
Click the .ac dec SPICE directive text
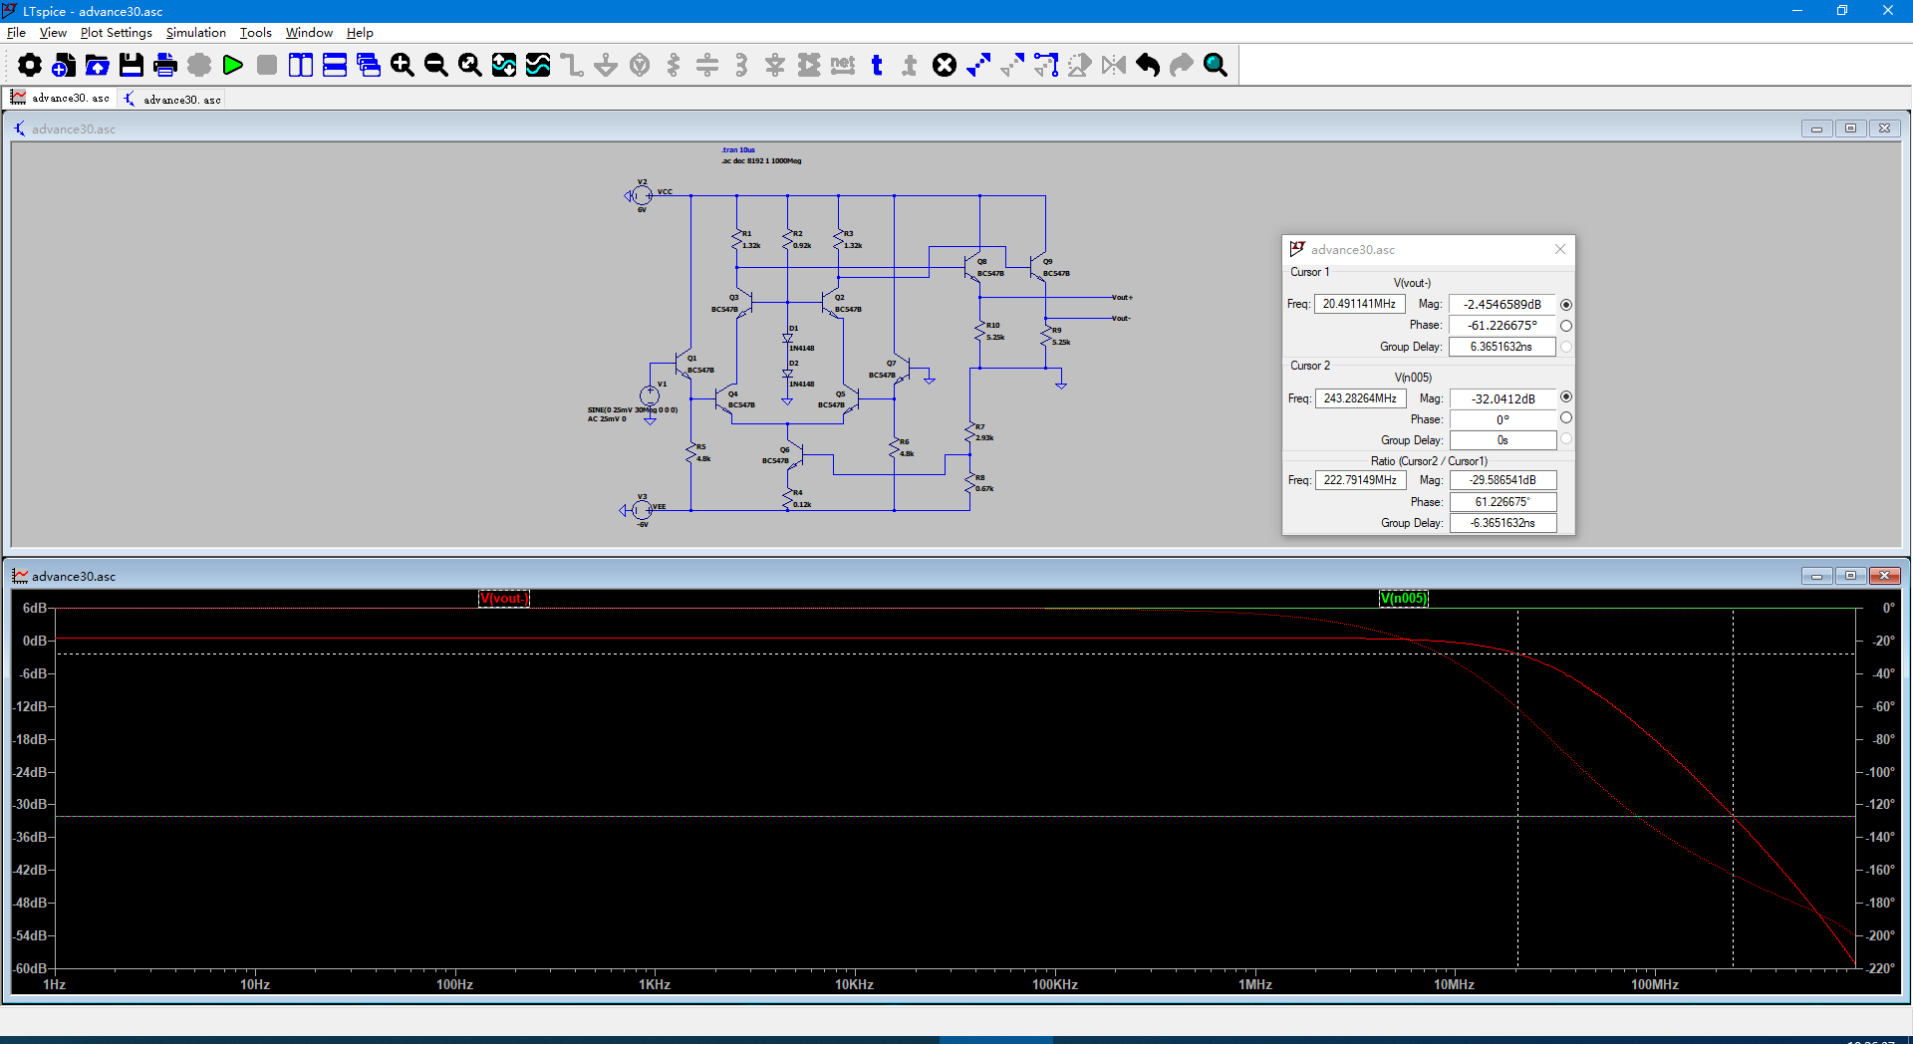[762, 160]
